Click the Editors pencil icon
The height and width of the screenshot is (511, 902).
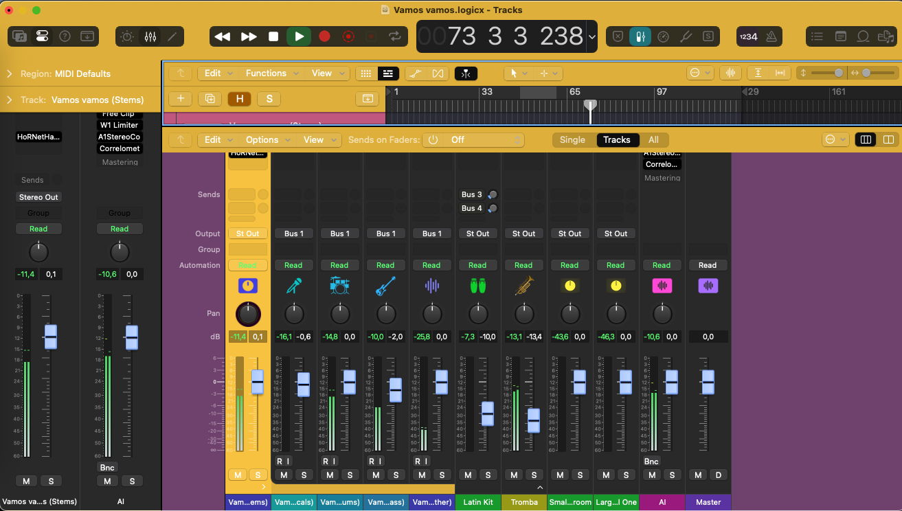(172, 36)
